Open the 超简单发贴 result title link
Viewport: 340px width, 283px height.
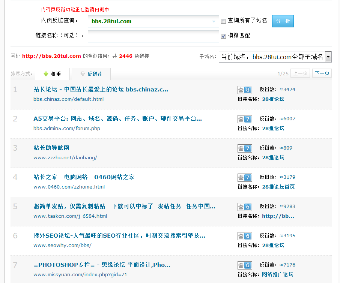coord(124,206)
